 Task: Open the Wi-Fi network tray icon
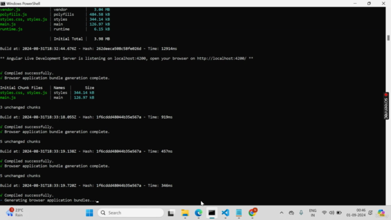(324, 213)
